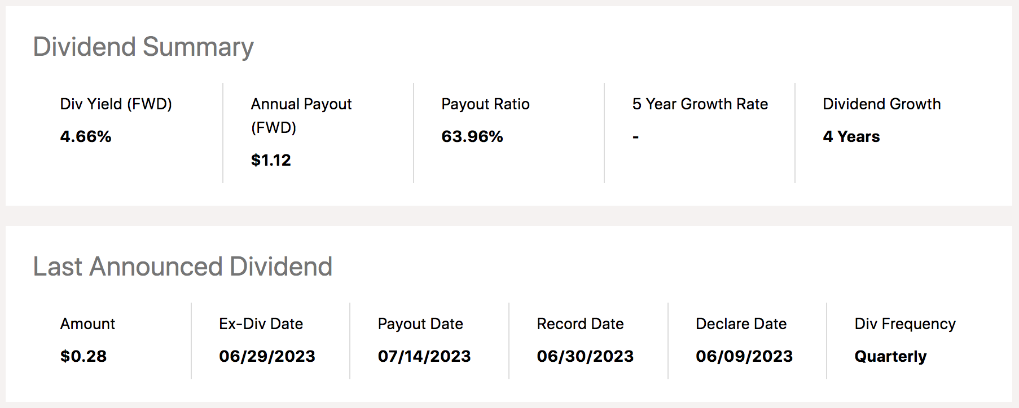Select the Payout Ratio label
Screen dimensions: 1019x408
coord(485,104)
